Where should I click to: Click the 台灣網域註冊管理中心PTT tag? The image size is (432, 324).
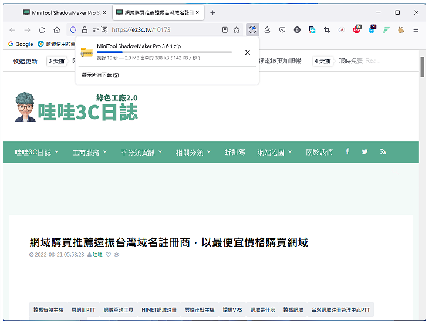pos(341,310)
